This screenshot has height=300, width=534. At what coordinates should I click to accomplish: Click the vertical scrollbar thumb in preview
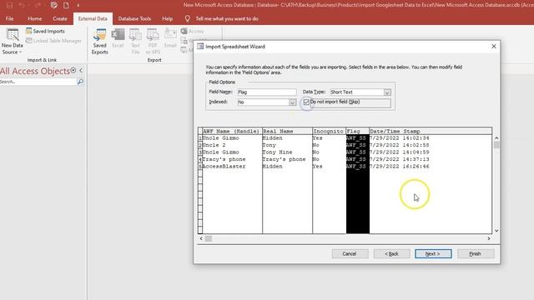pyautogui.click(x=496, y=145)
